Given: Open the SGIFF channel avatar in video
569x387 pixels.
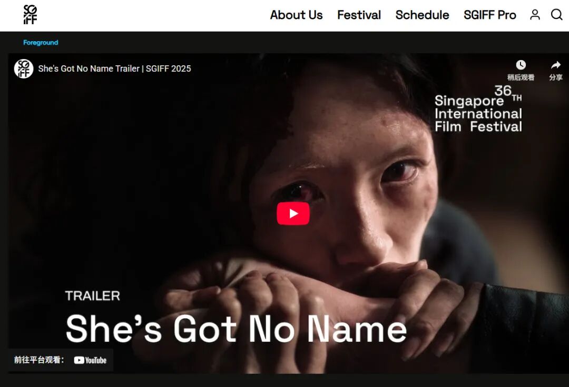Looking at the screenshot, I should [24, 68].
